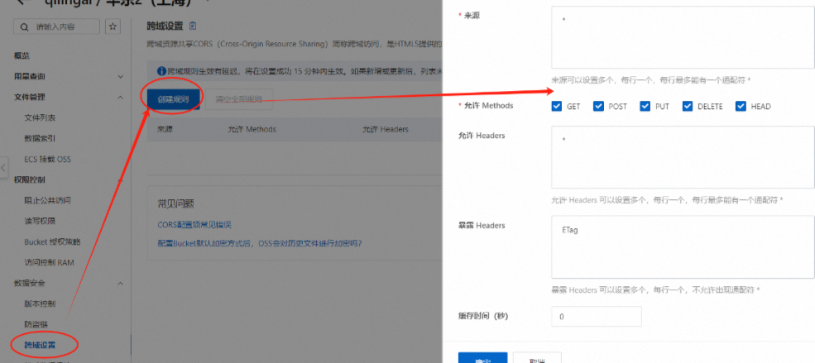Screen dimensions: 815x363
Task: Uncheck the GET method checkbox
Action: point(558,107)
